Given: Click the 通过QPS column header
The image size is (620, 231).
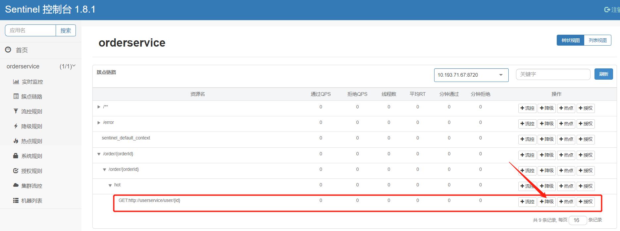Looking at the screenshot, I should coord(321,94).
